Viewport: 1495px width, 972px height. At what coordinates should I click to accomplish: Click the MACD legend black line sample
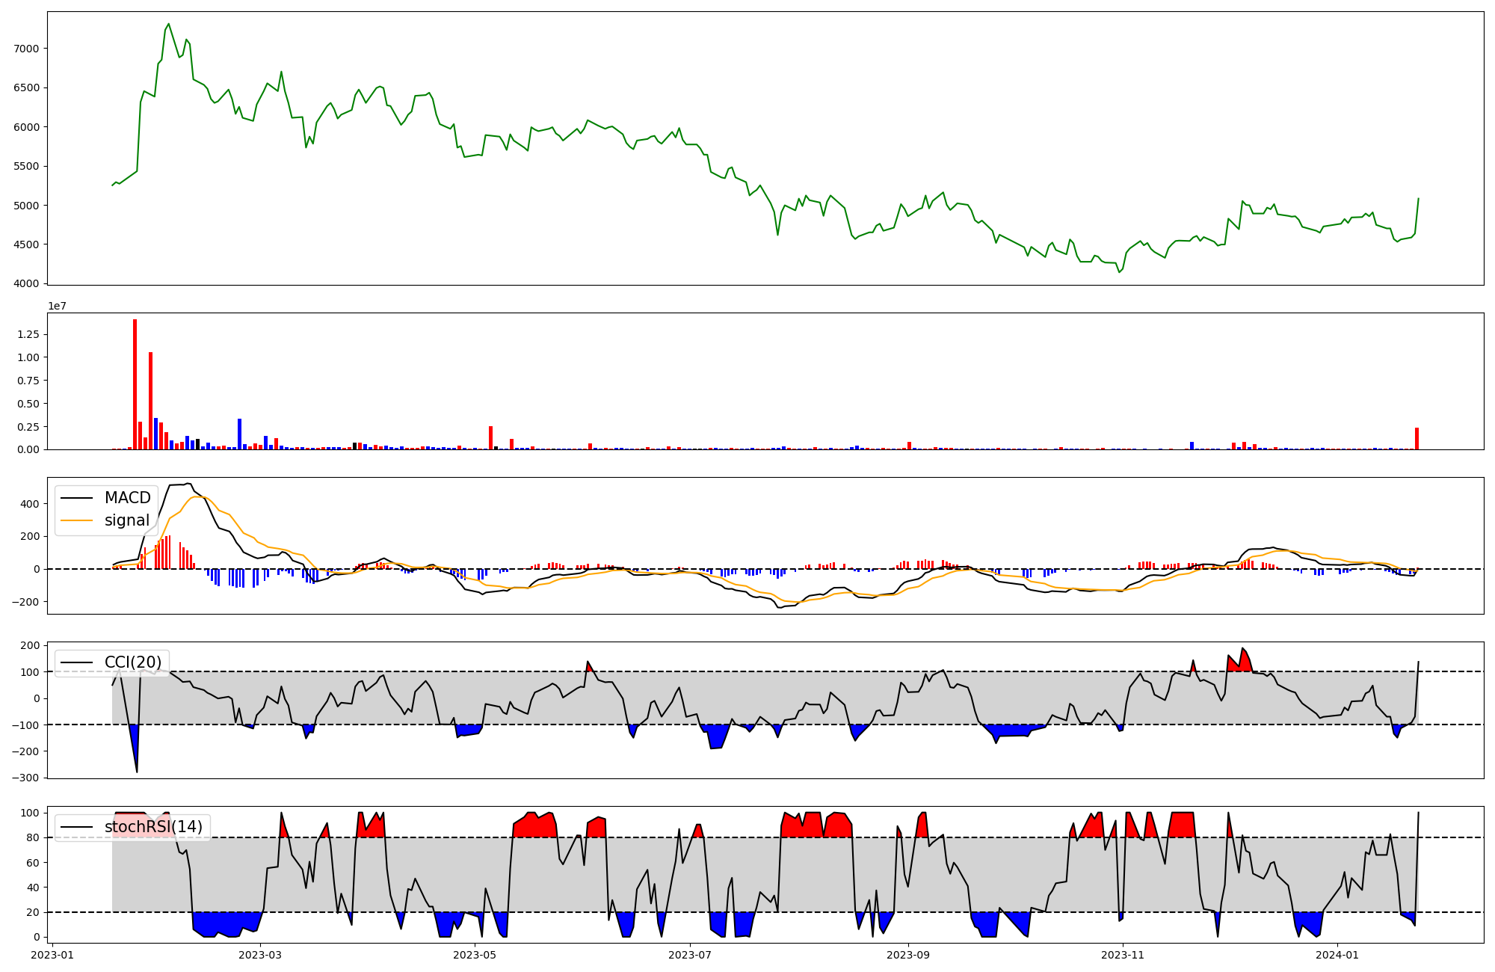77,499
